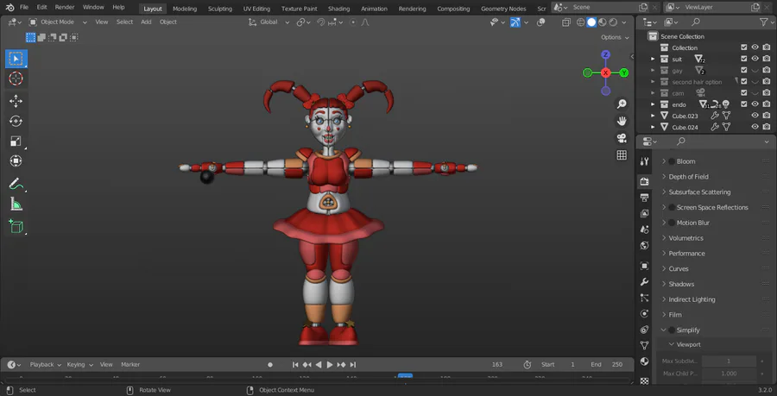The width and height of the screenshot is (777, 396).
Task: Open the Object Data properties tab
Action: (644, 345)
